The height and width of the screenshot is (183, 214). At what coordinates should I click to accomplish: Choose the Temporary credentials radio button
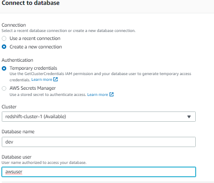(x=4, y=68)
